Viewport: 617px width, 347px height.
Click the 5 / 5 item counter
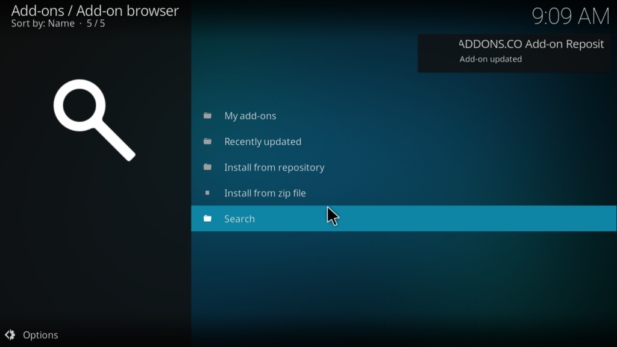(96, 23)
